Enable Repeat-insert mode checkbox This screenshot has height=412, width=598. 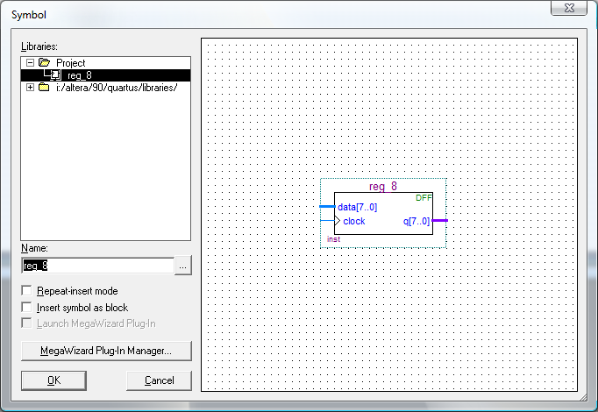[26, 291]
